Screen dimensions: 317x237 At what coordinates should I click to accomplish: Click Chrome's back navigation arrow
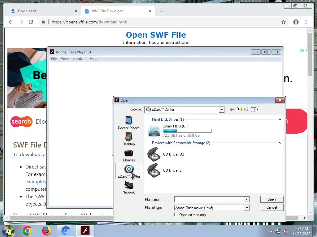pos(11,22)
